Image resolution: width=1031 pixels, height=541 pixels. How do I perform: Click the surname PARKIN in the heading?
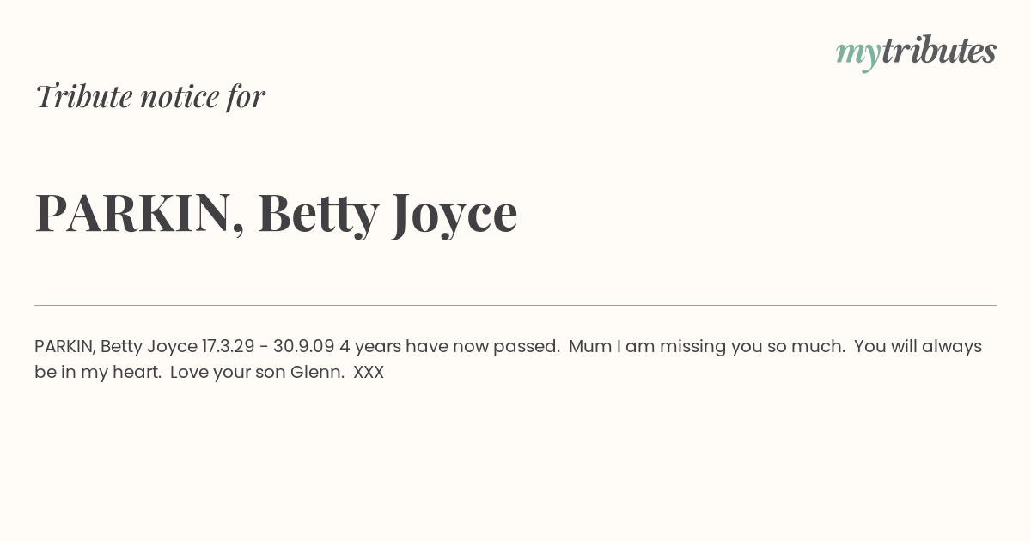tap(133, 212)
